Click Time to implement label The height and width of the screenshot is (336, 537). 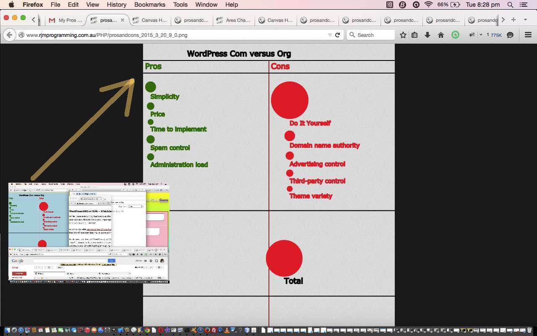pos(178,129)
